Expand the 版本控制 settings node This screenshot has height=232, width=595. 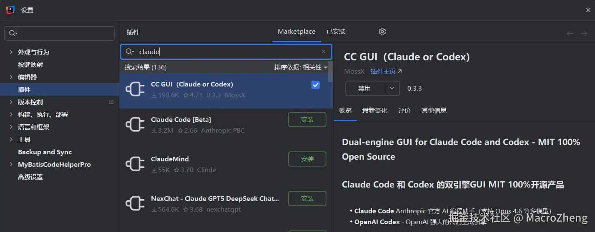11,102
